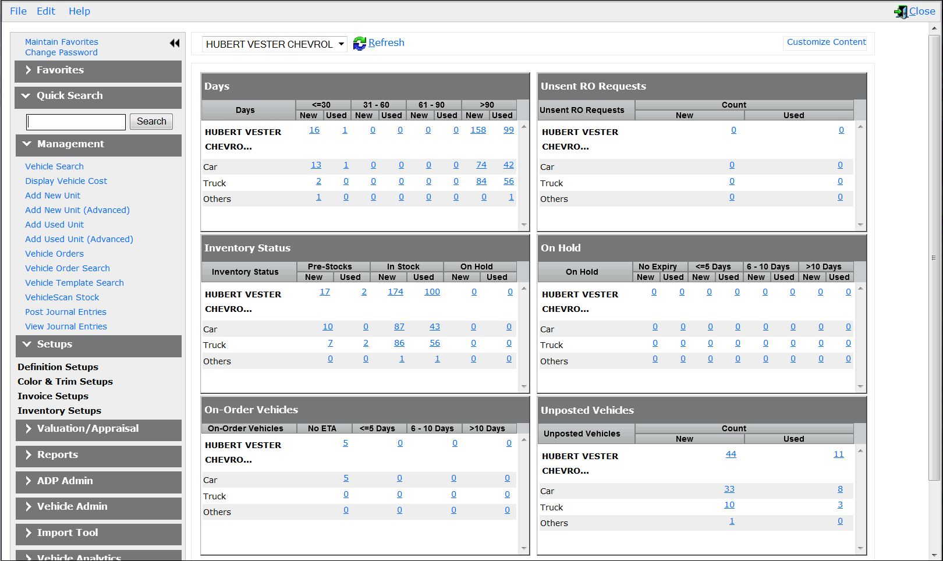Screen dimensions: 943x561
Task: Open Customize Content link
Action: [x=826, y=42]
